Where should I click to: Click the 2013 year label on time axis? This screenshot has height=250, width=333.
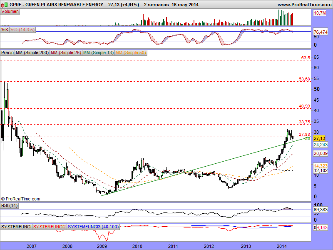(246, 246)
